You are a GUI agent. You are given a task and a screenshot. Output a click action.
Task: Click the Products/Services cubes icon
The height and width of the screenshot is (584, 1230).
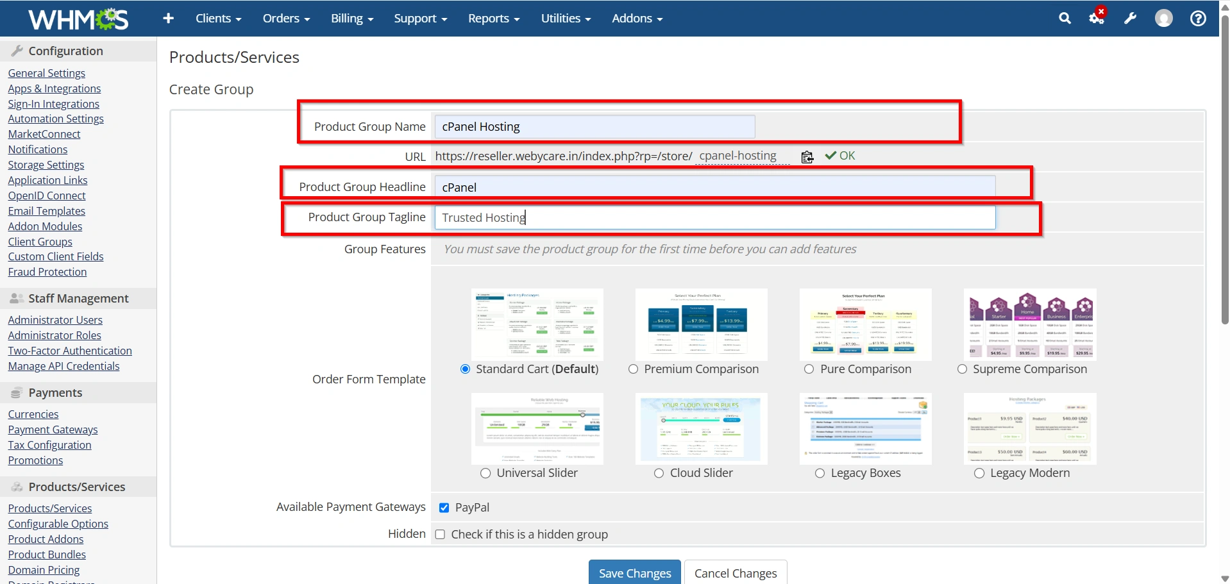pyautogui.click(x=17, y=487)
